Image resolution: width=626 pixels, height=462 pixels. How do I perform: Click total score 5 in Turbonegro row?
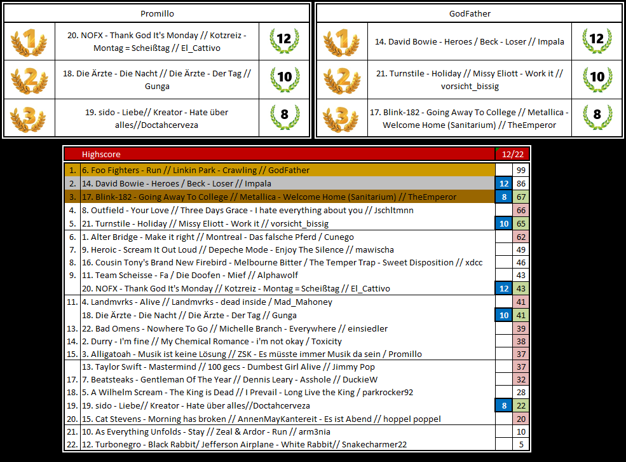coord(521,444)
